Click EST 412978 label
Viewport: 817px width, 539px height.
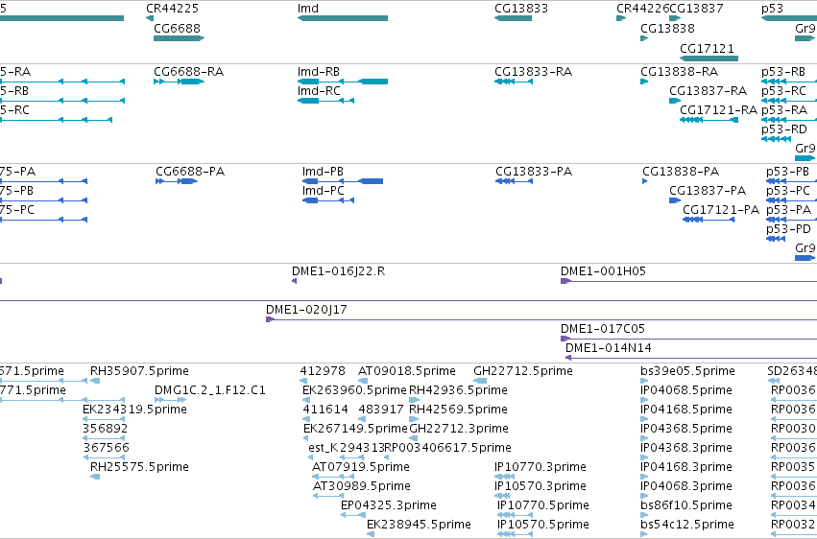323,371
